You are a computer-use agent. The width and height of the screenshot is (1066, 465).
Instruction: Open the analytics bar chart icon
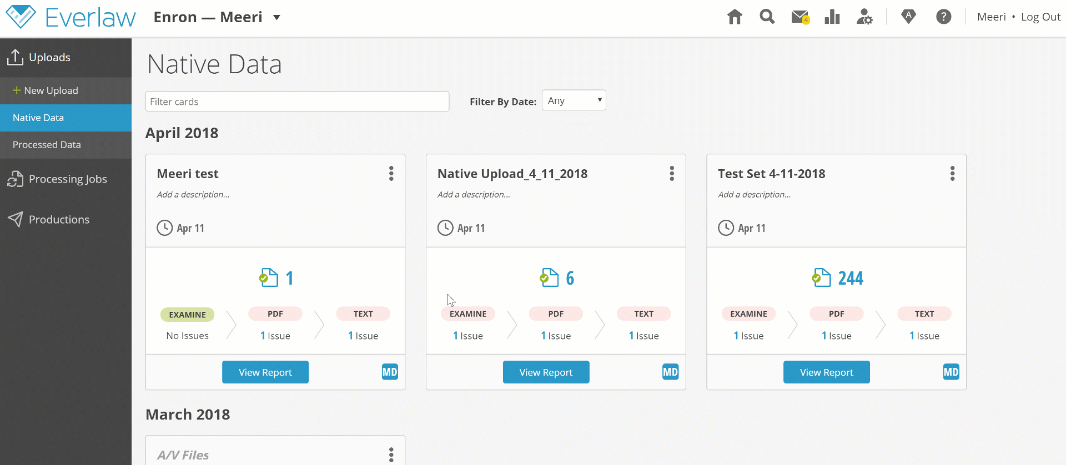click(832, 17)
